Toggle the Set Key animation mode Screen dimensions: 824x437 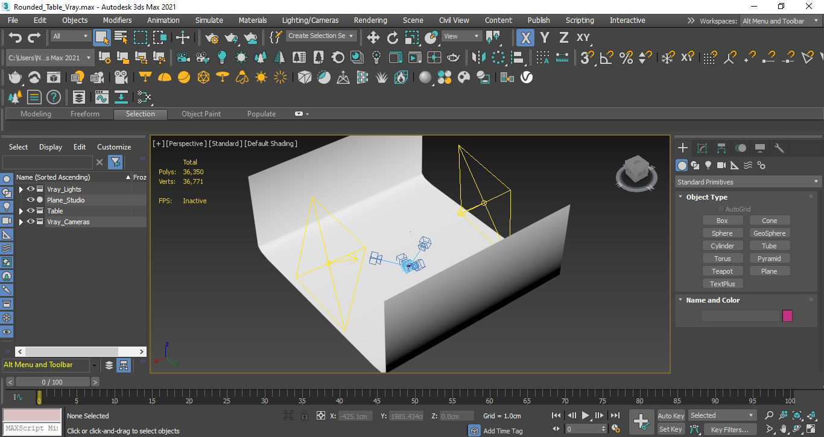[x=671, y=429]
